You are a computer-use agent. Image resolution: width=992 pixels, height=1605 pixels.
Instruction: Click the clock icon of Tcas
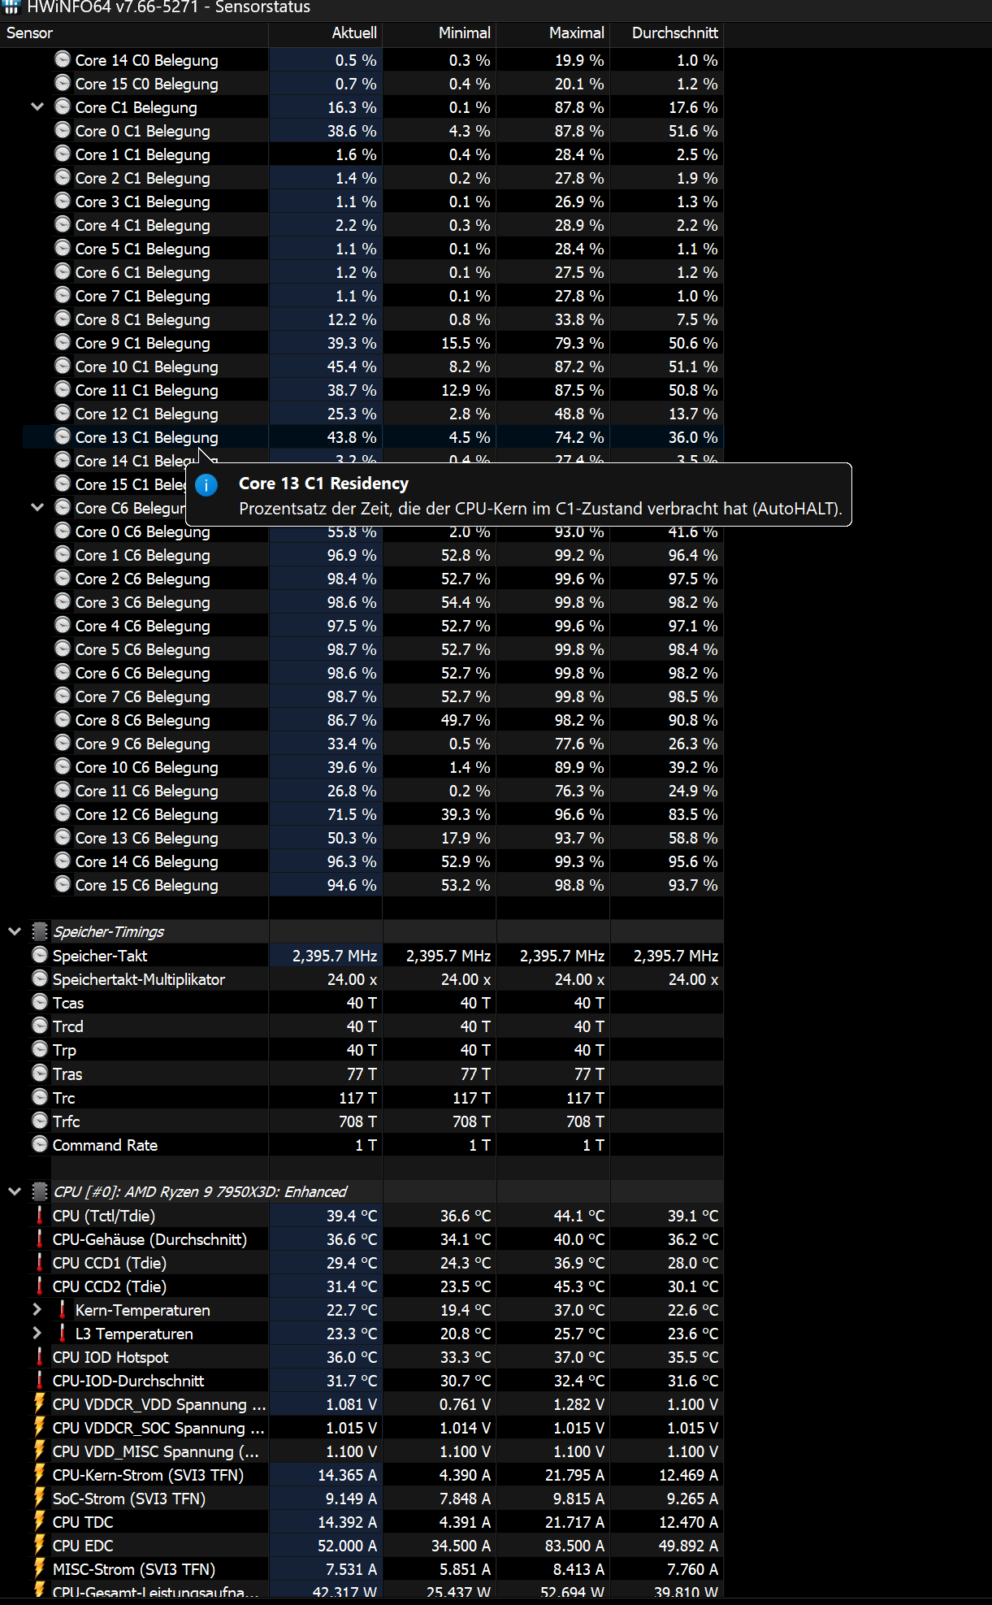click(40, 1002)
